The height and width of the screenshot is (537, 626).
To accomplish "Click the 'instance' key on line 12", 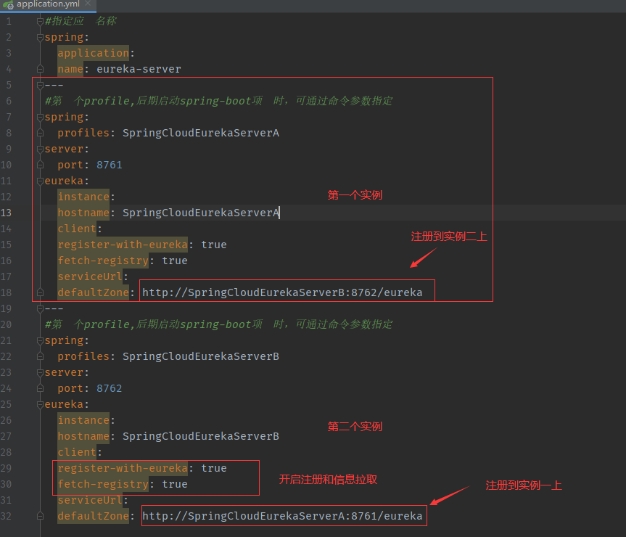I will [83, 197].
